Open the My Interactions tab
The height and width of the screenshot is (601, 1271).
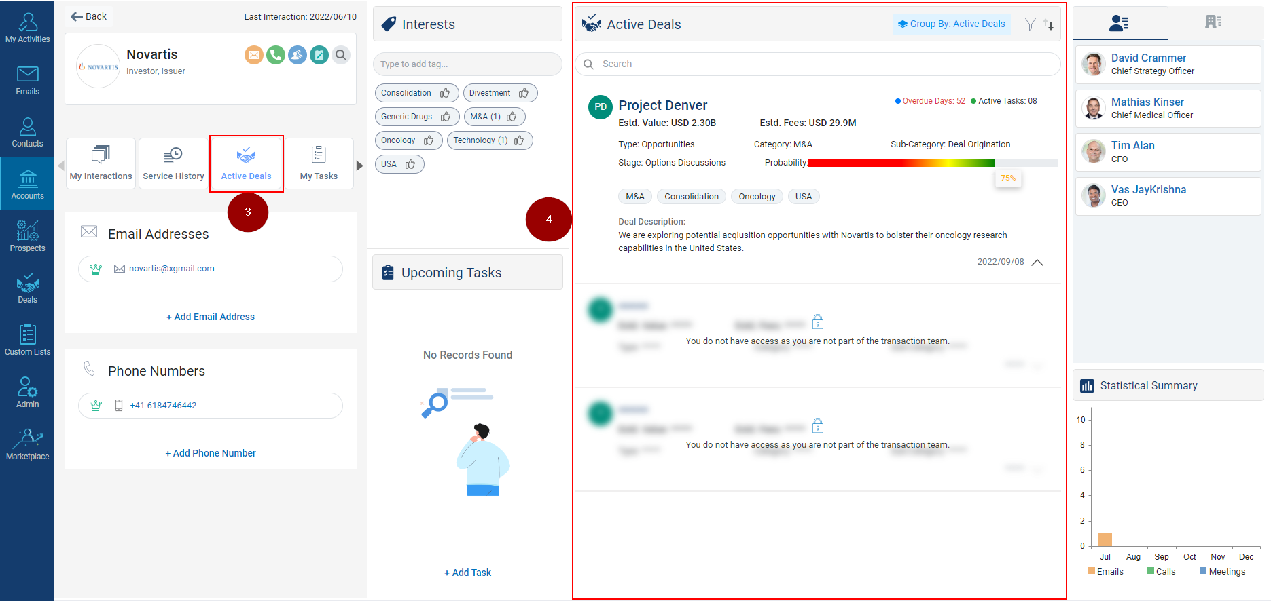click(101, 163)
